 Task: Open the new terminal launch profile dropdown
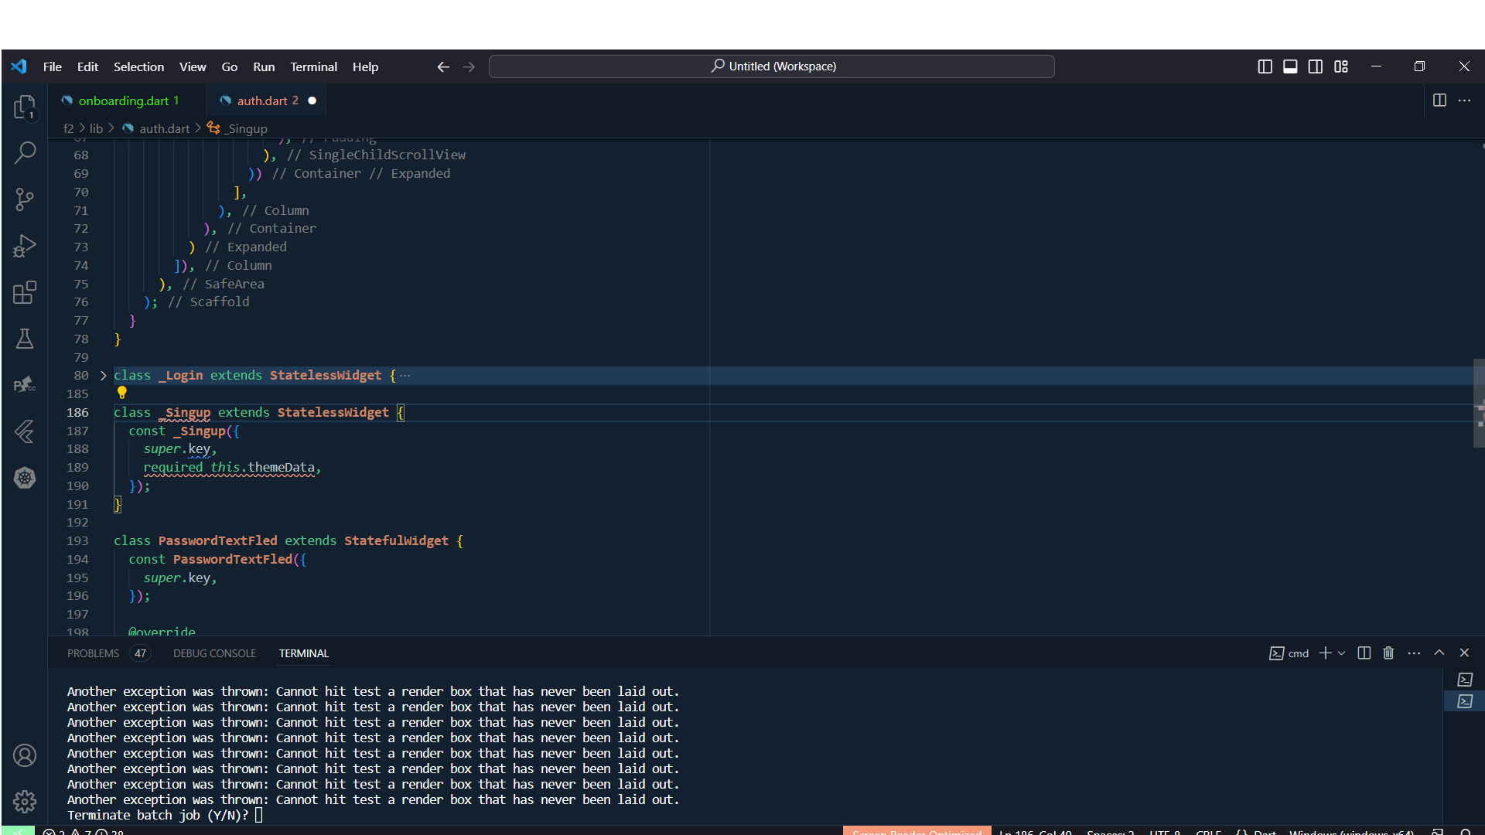(1342, 653)
